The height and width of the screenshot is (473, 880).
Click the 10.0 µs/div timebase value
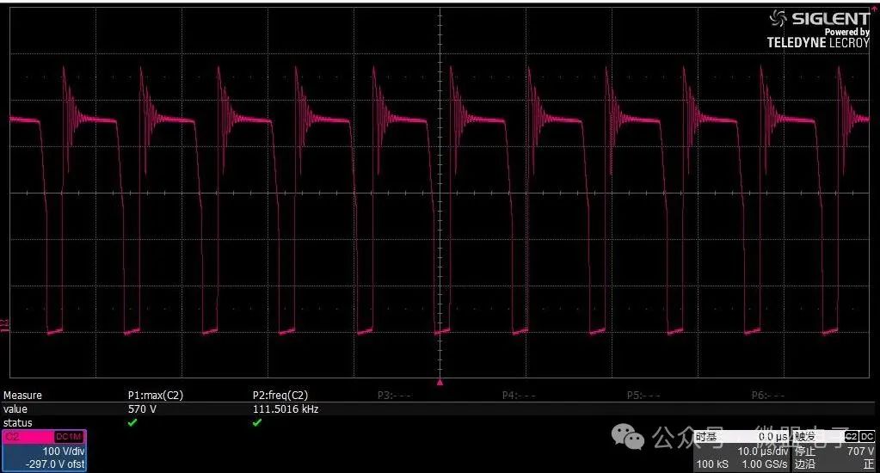763,451
